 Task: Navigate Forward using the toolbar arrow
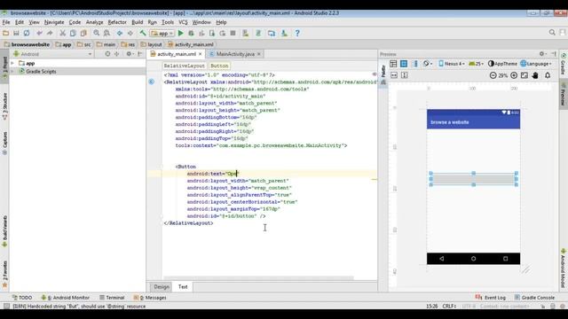(130, 34)
